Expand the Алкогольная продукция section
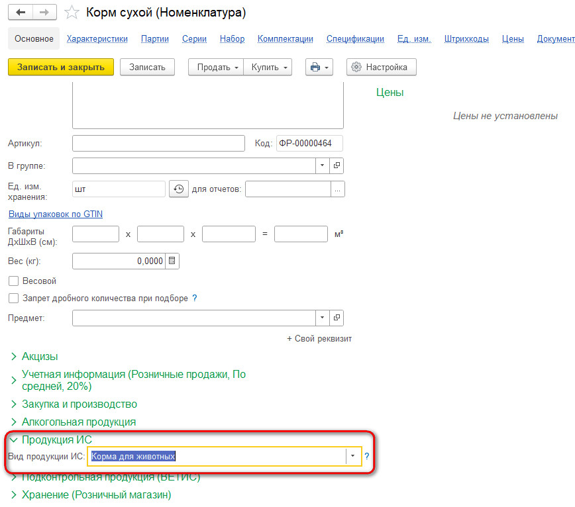The height and width of the screenshot is (507, 575). coord(74,422)
